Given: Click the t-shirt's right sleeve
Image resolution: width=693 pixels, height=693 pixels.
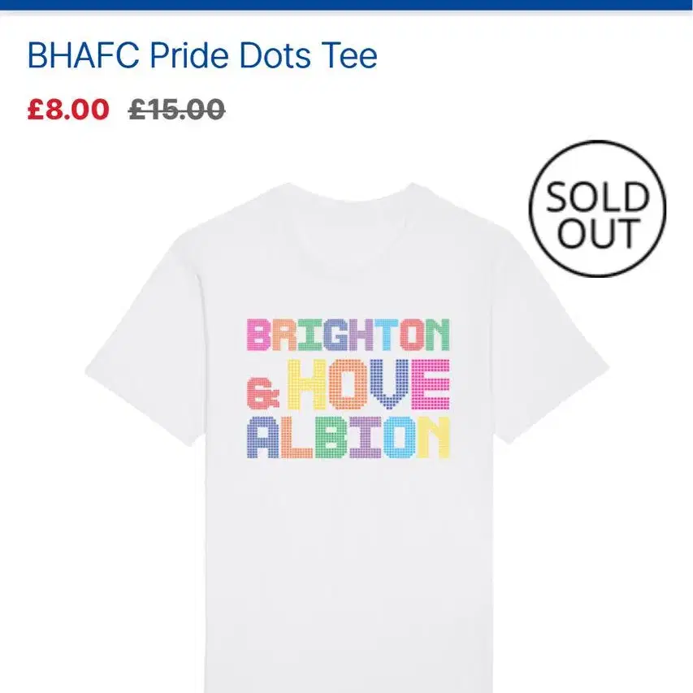Looking at the screenshot, I should click(x=550, y=344).
